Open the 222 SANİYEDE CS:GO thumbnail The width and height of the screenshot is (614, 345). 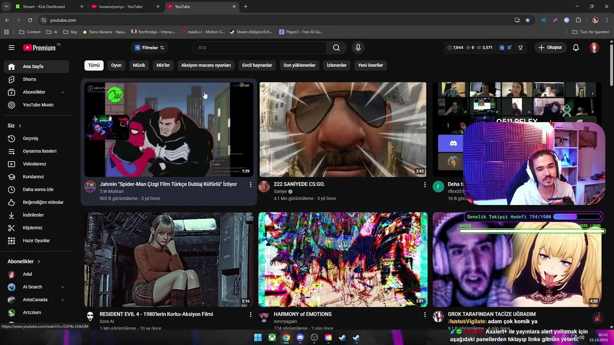pyautogui.click(x=343, y=129)
